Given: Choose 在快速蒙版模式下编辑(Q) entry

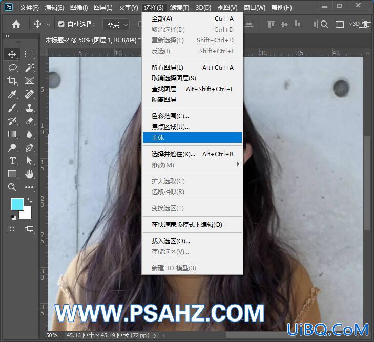Looking at the screenshot, I should click(192, 225).
